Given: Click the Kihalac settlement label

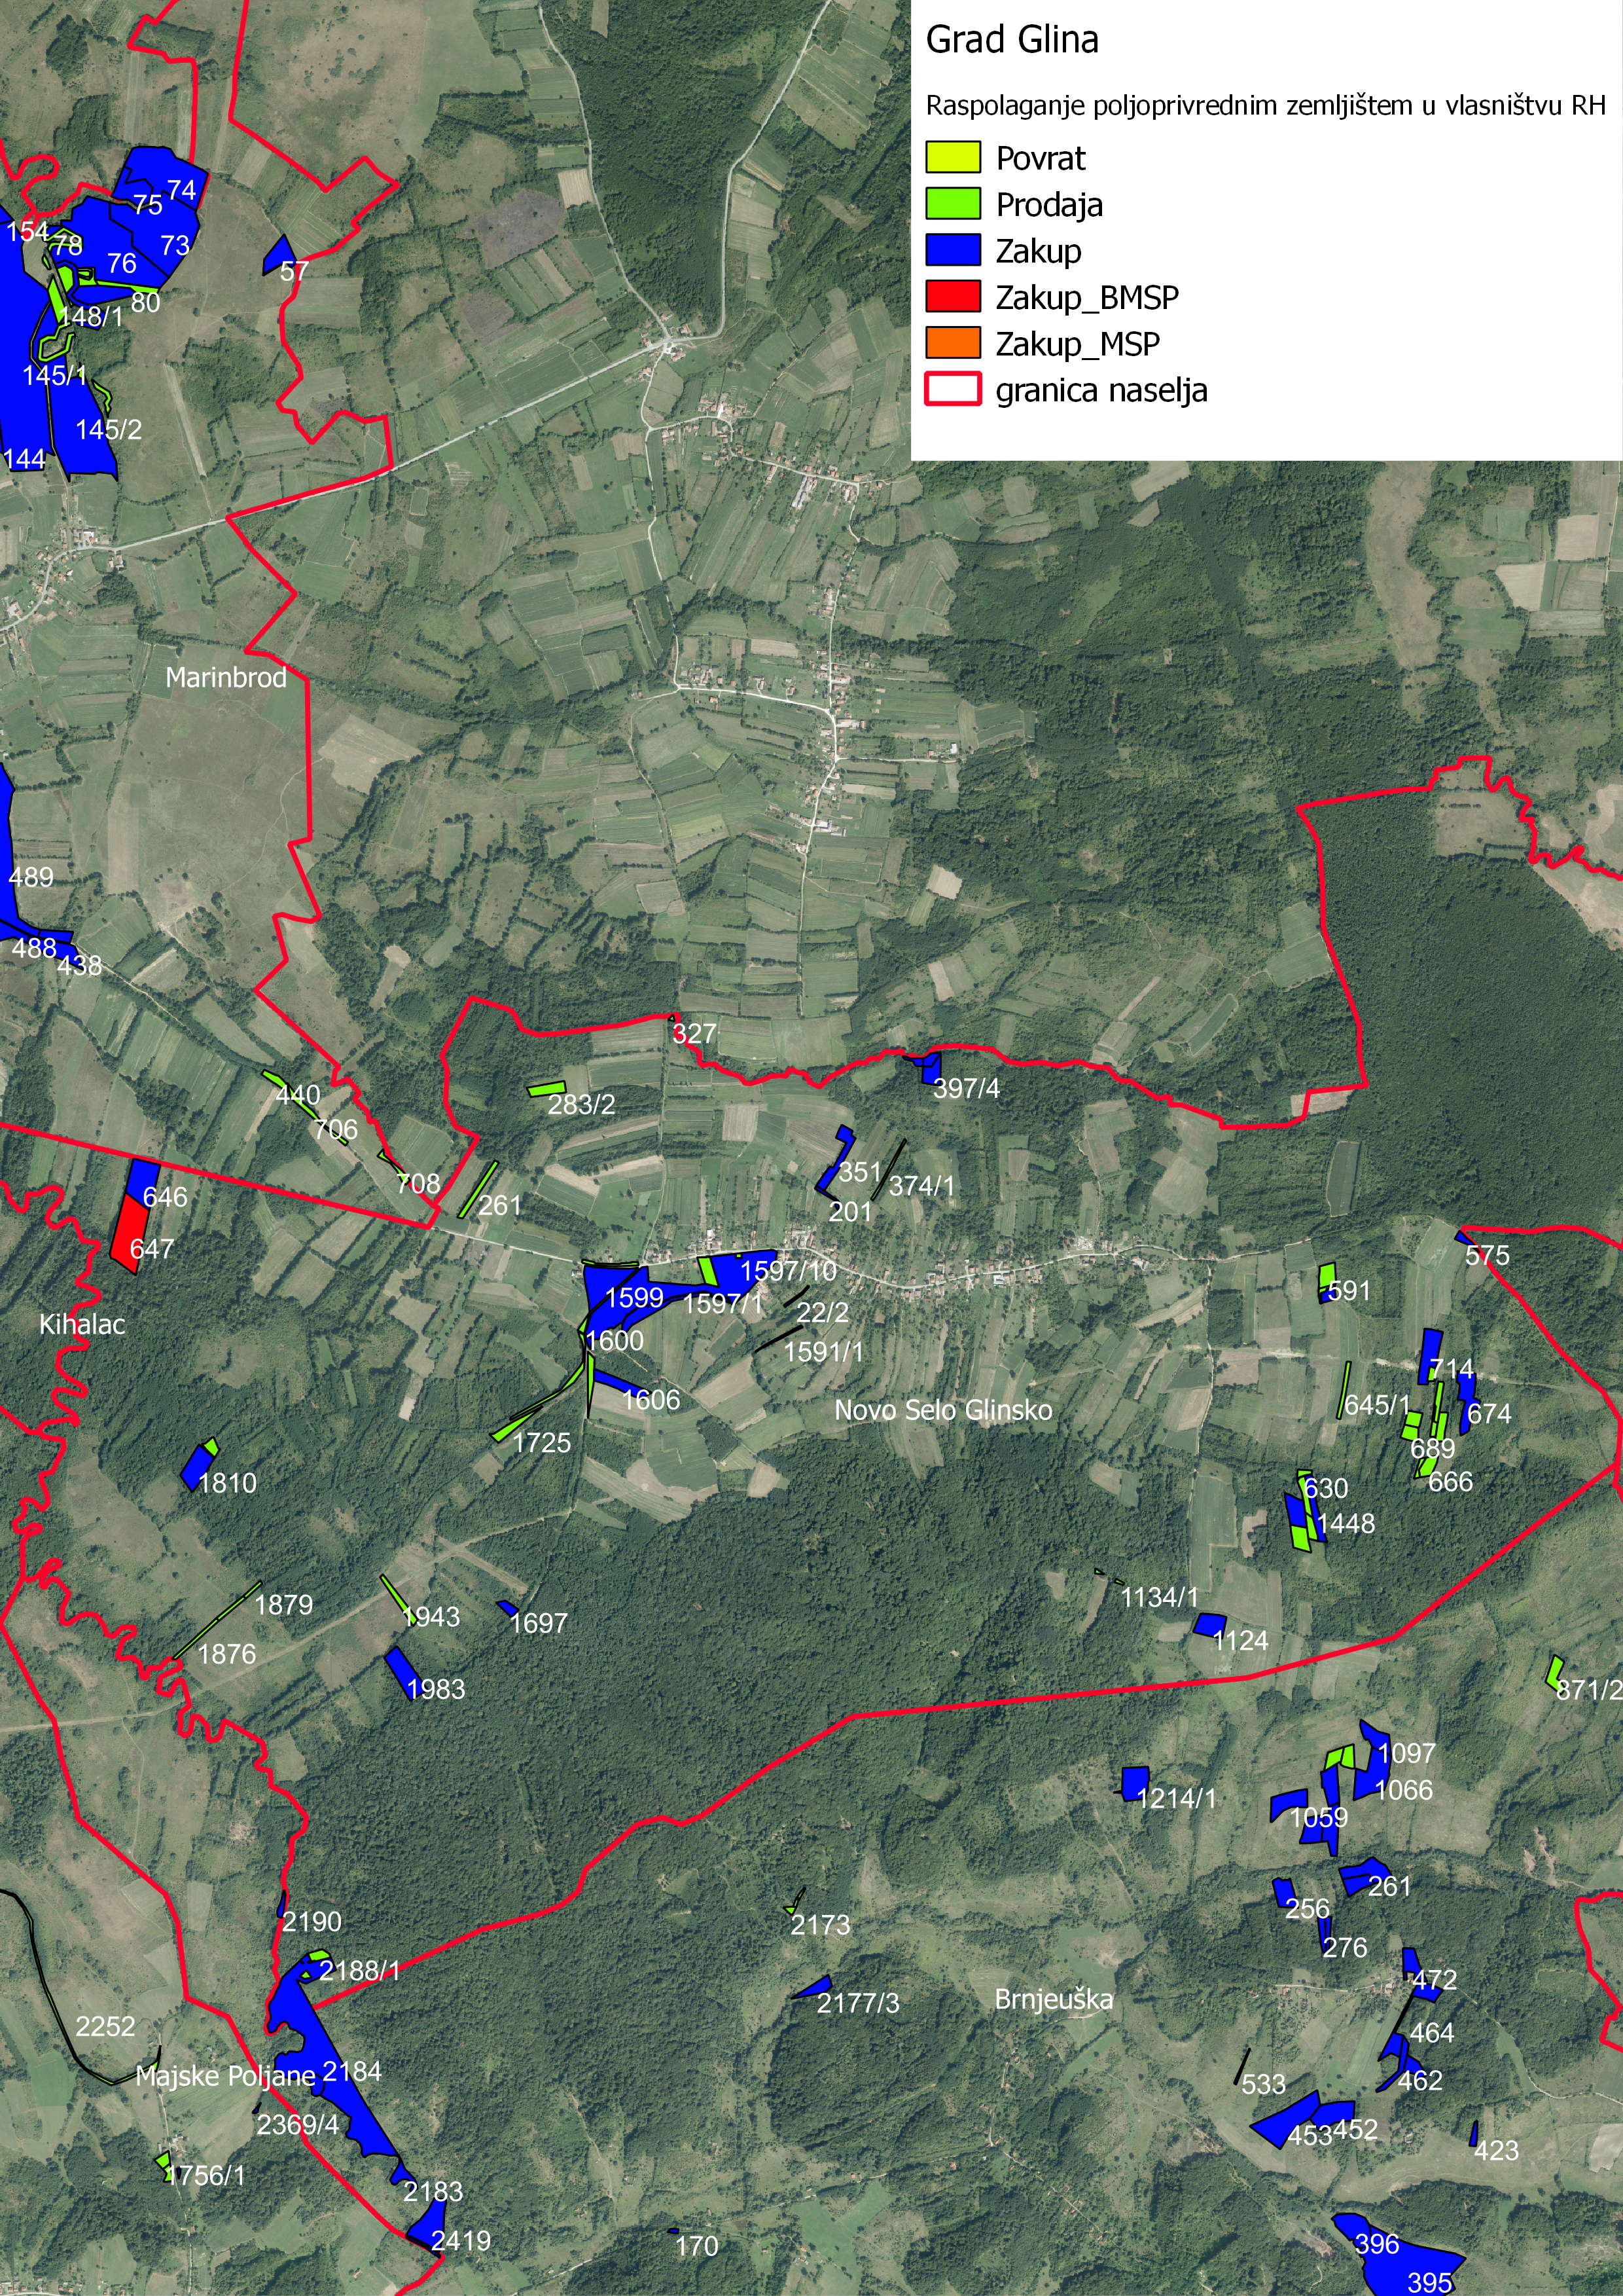Looking at the screenshot, I should pos(82,1325).
